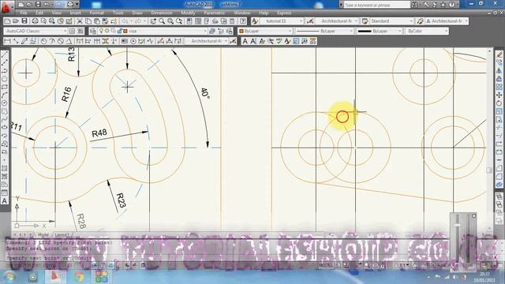
Task: Click the vertical scrollbar of drawing area
Action: (490, 139)
